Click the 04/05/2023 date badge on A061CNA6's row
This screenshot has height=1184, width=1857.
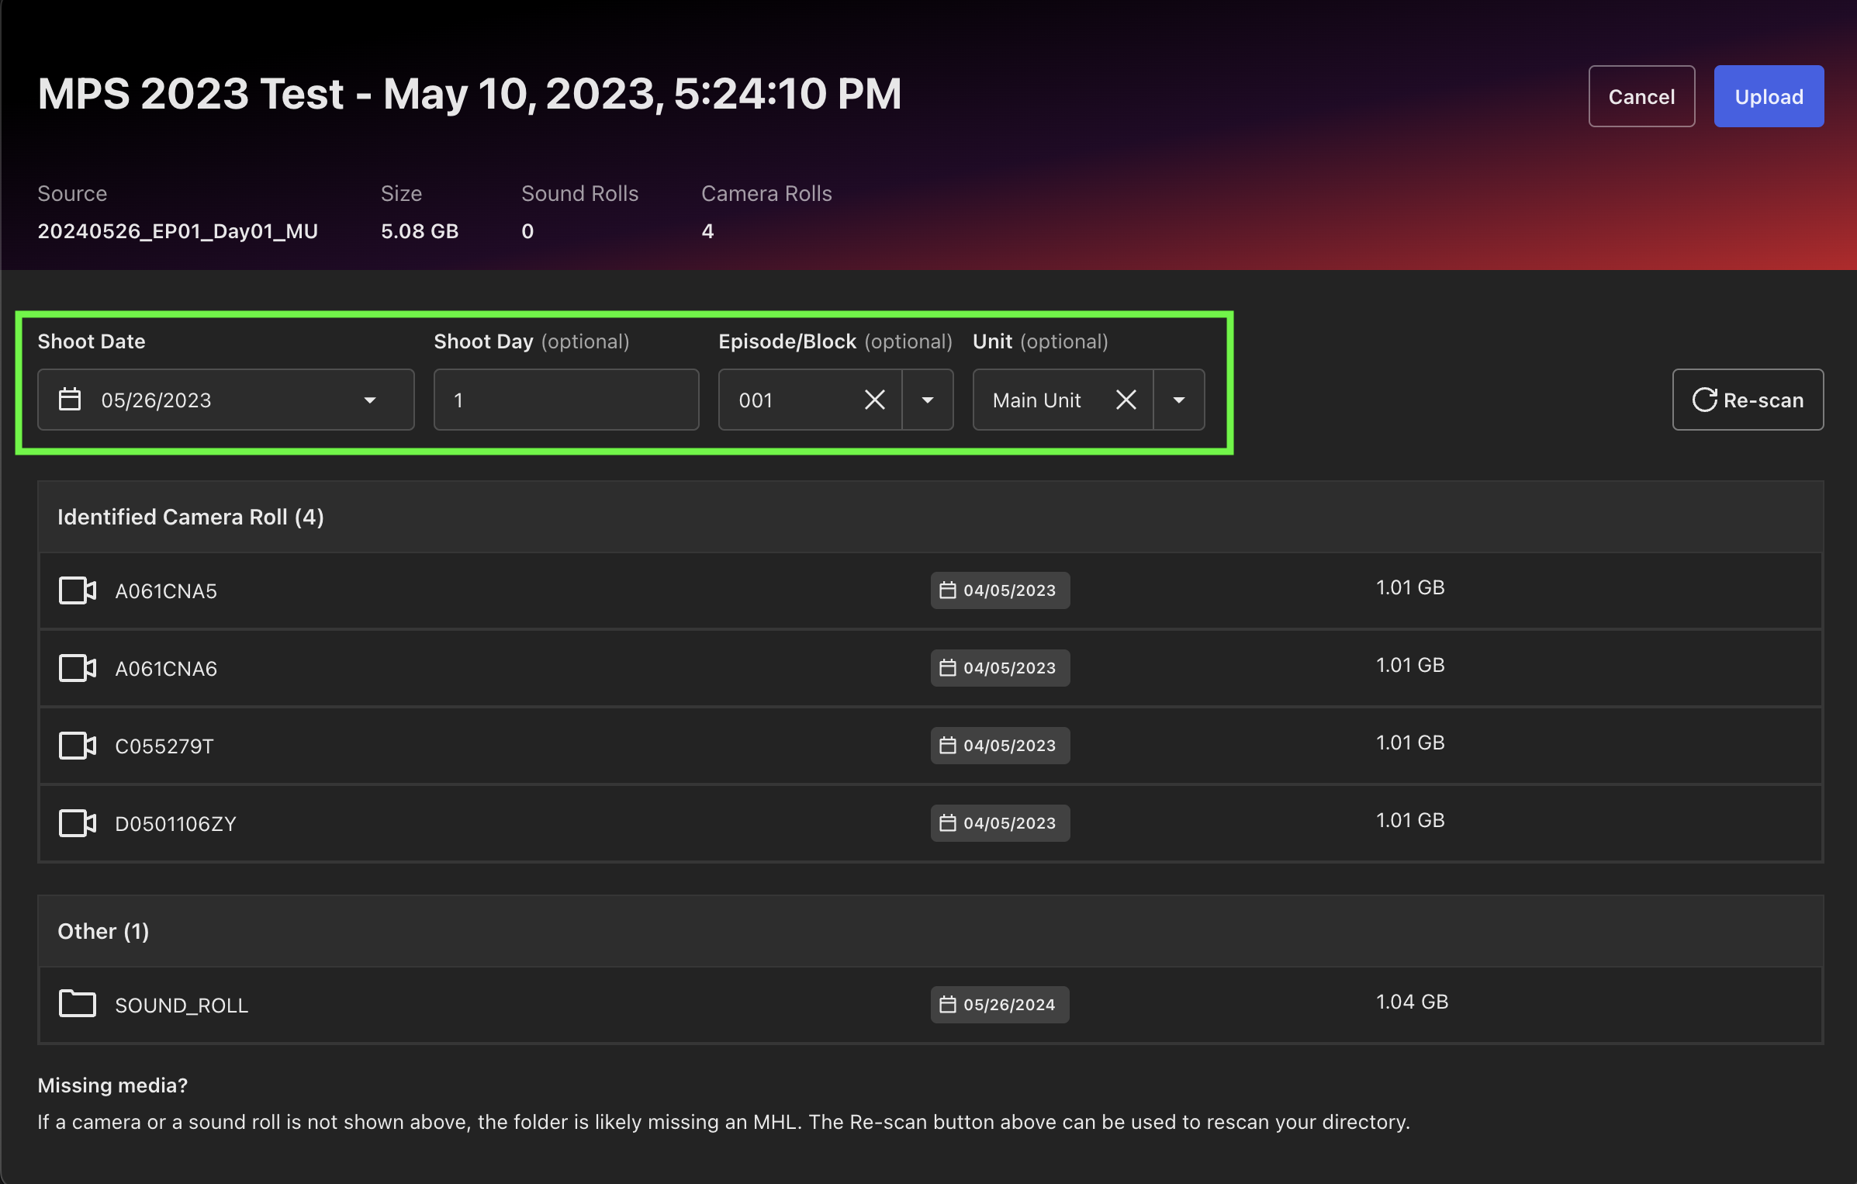(x=1000, y=667)
